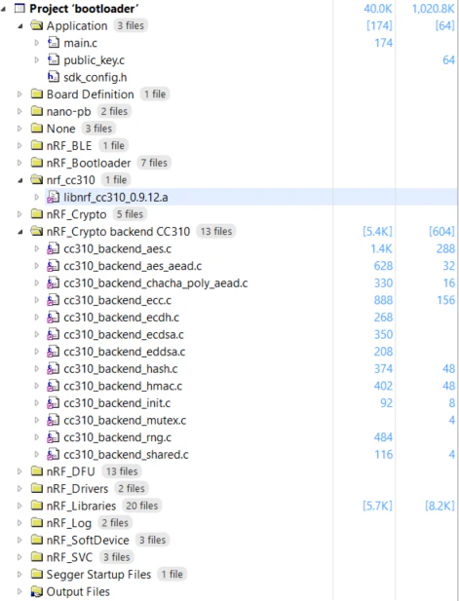
Task: Click the 40.0K project code size
Action: click(x=378, y=9)
